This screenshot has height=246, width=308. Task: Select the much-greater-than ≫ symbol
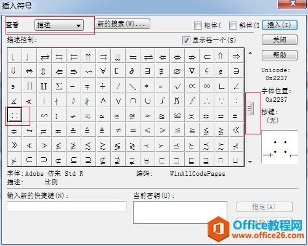pyautogui.click(x=15, y=145)
